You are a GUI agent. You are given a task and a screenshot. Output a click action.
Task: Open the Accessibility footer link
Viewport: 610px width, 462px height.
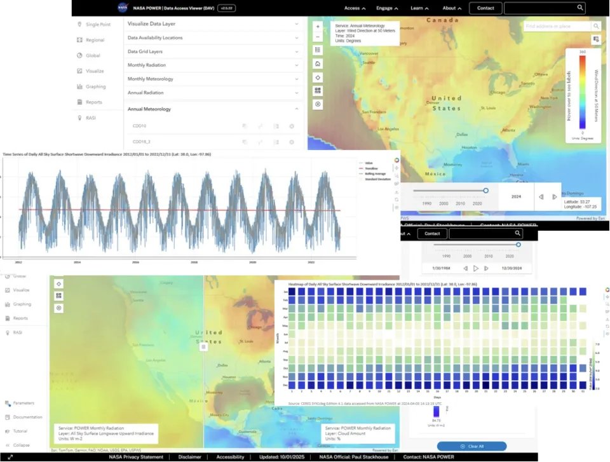point(230,457)
